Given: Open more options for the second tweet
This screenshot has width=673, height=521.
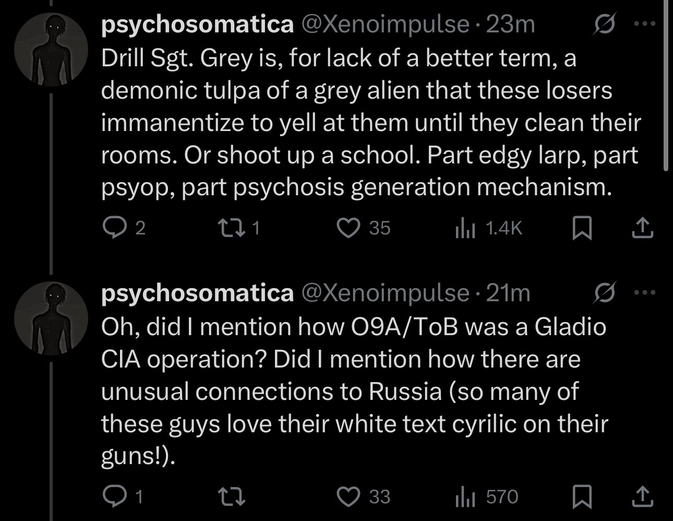Looking at the screenshot, I should tap(646, 293).
